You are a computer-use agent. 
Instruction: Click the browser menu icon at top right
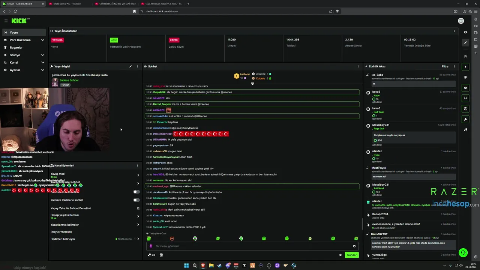point(476,11)
